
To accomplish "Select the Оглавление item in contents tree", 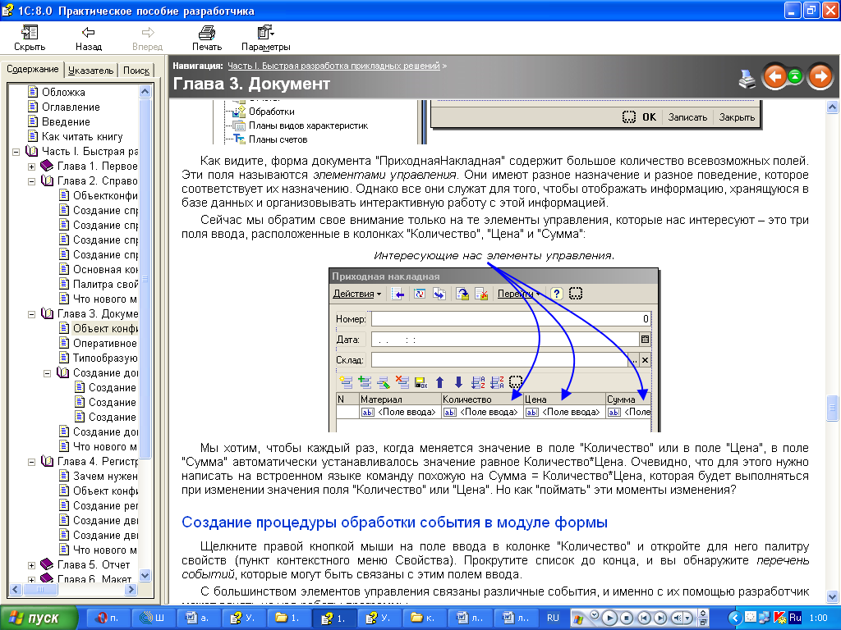I will [x=71, y=107].
